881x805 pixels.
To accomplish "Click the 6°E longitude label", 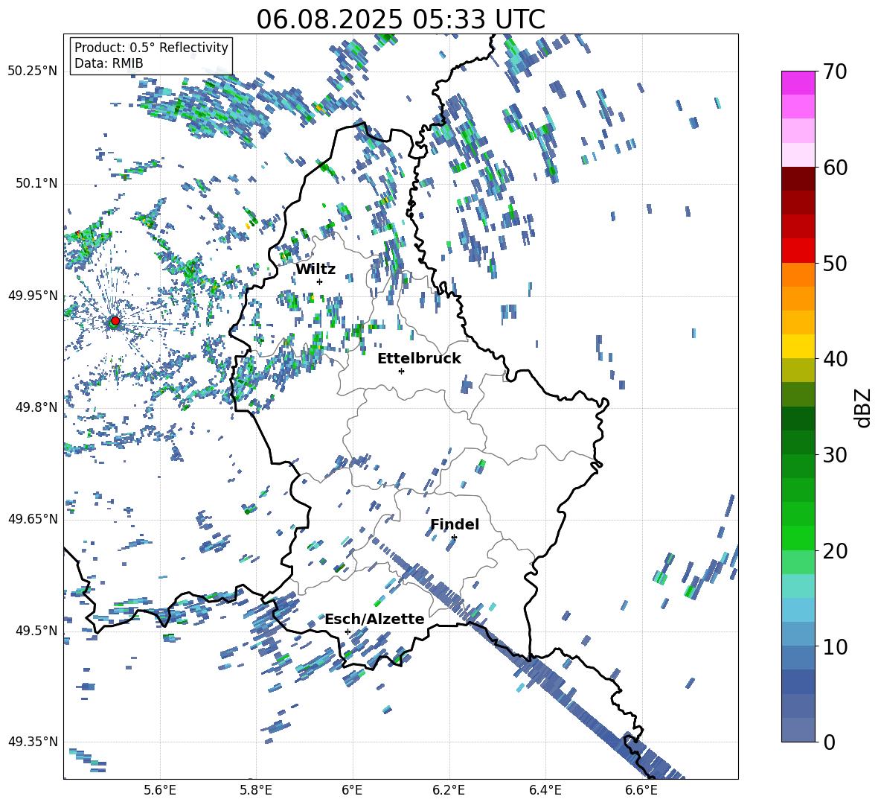I will point(352,791).
